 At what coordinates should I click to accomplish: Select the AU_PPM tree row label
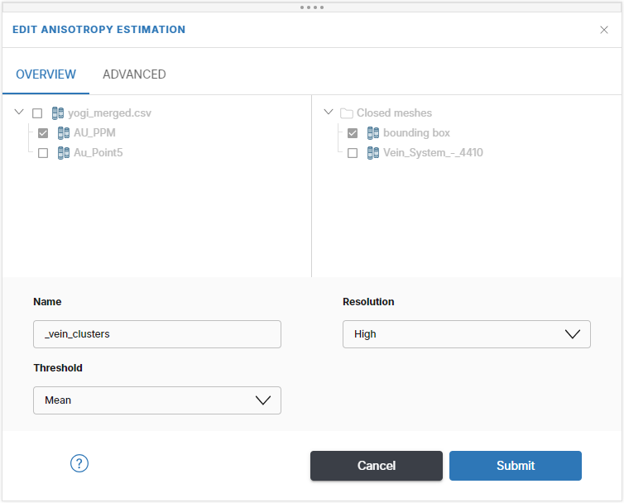click(x=94, y=133)
